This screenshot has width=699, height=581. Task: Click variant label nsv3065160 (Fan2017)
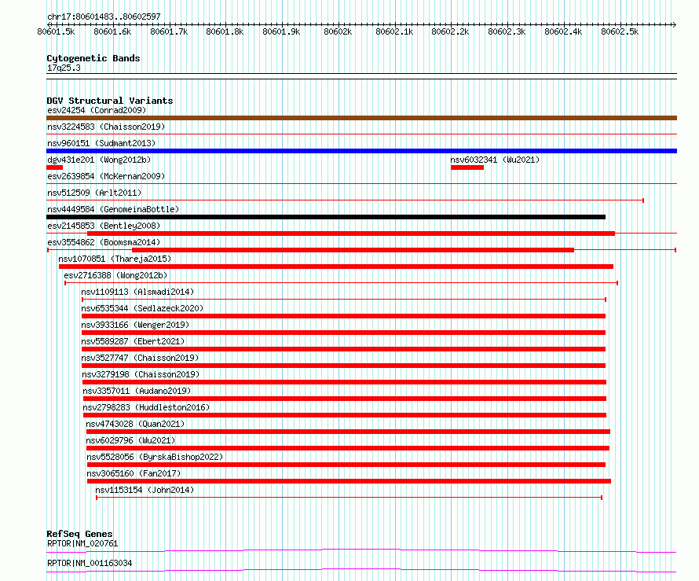134,473
